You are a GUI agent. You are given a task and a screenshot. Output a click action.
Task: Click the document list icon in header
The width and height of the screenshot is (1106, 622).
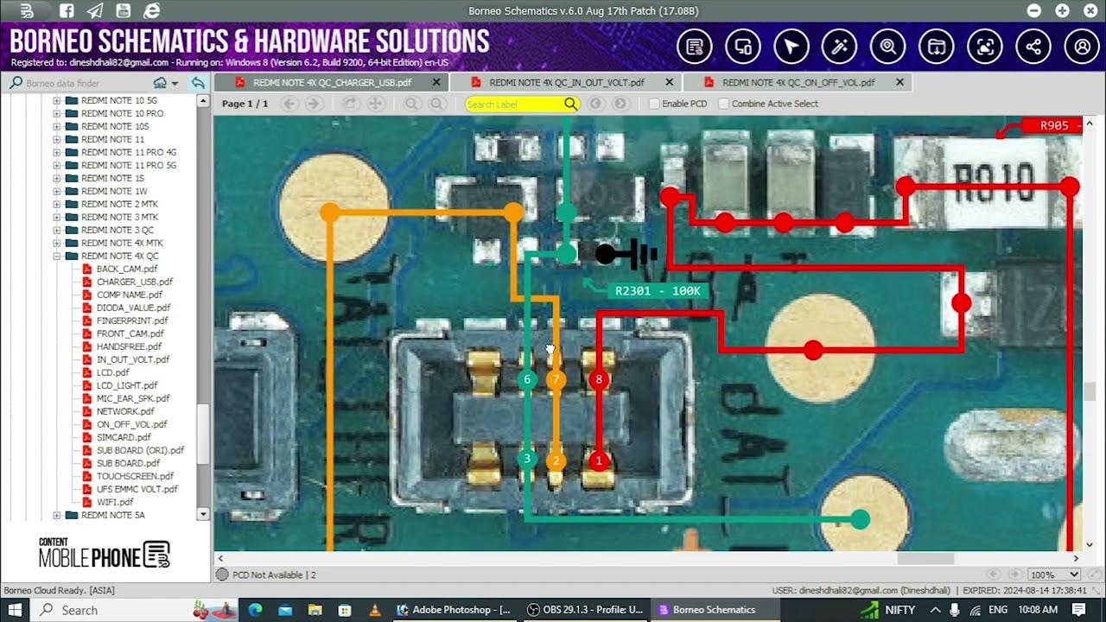[695, 48]
